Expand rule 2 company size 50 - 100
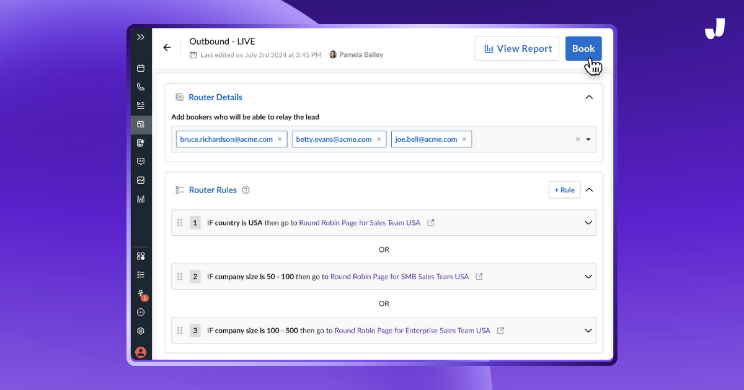 (x=588, y=277)
